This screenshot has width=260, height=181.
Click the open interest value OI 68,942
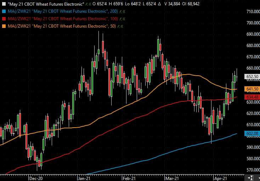tap(191, 4)
